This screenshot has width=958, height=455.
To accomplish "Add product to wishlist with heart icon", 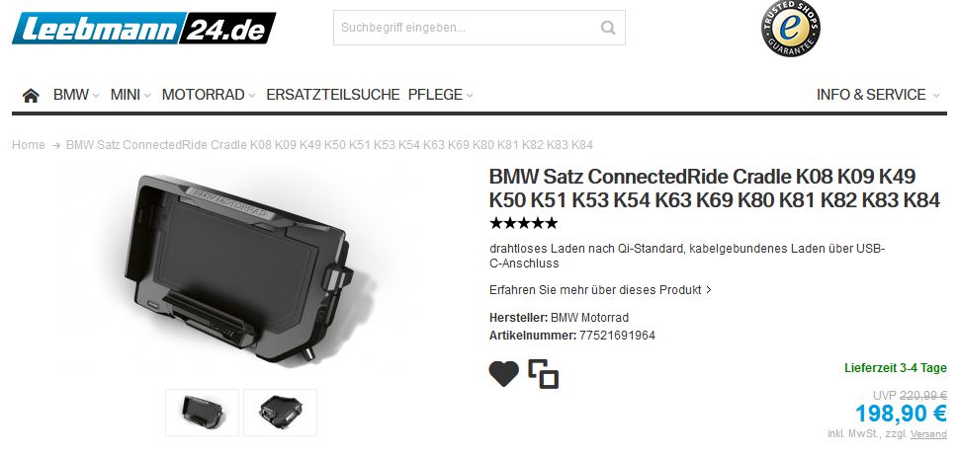I will pos(503,373).
